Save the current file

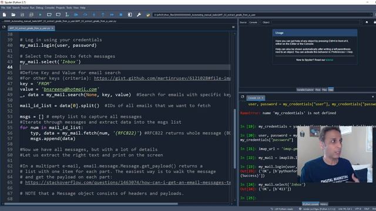click(22, 15)
